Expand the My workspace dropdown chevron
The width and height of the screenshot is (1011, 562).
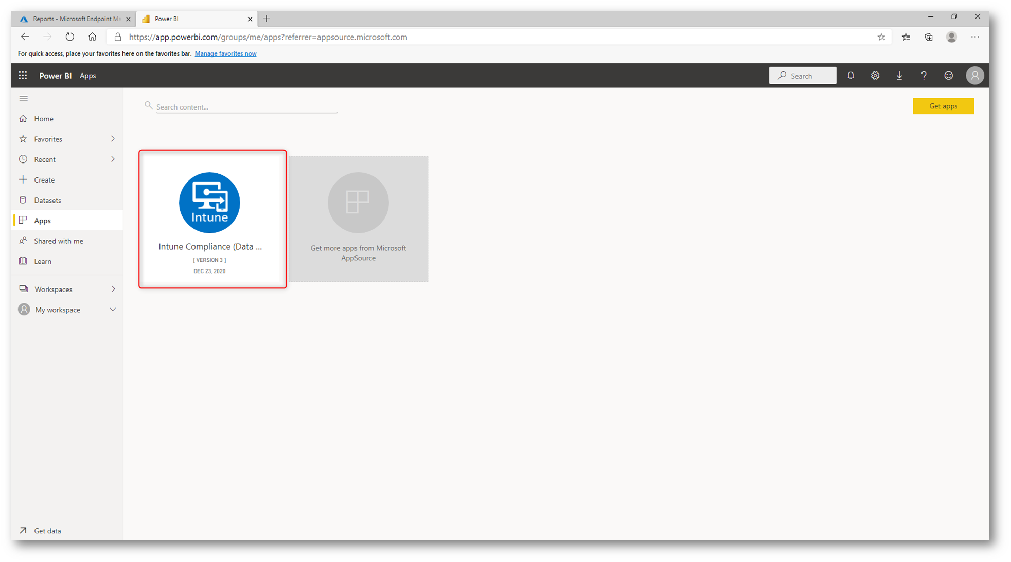pyautogui.click(x=113, y=310)
